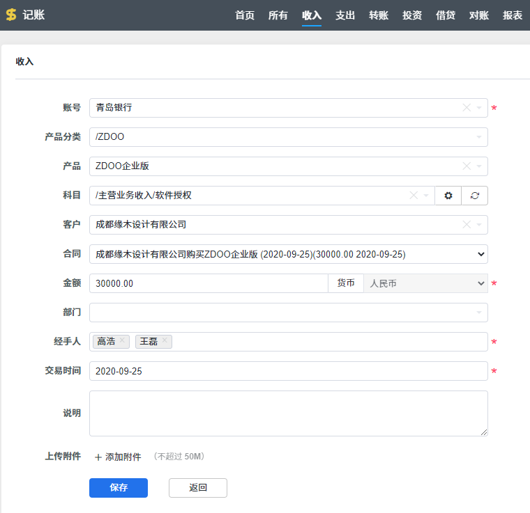The image size is (530, 513).
Task: Clear the ZDOO企业版 product selection
Action: click(467, 166)
